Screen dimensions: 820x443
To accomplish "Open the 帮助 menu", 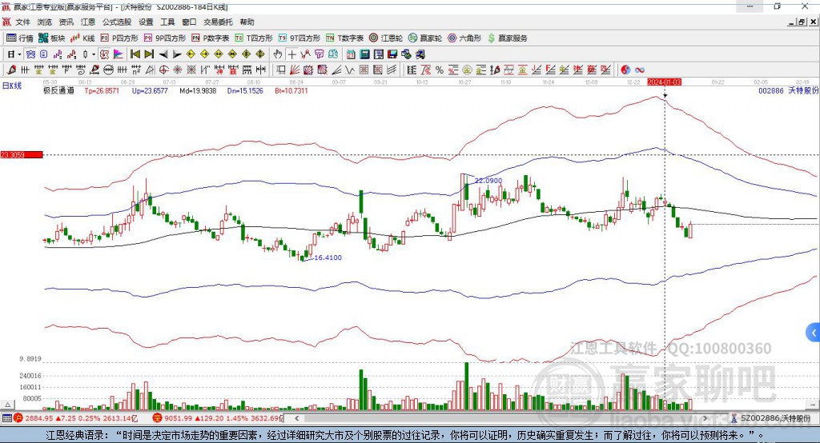I will point(247,22).
